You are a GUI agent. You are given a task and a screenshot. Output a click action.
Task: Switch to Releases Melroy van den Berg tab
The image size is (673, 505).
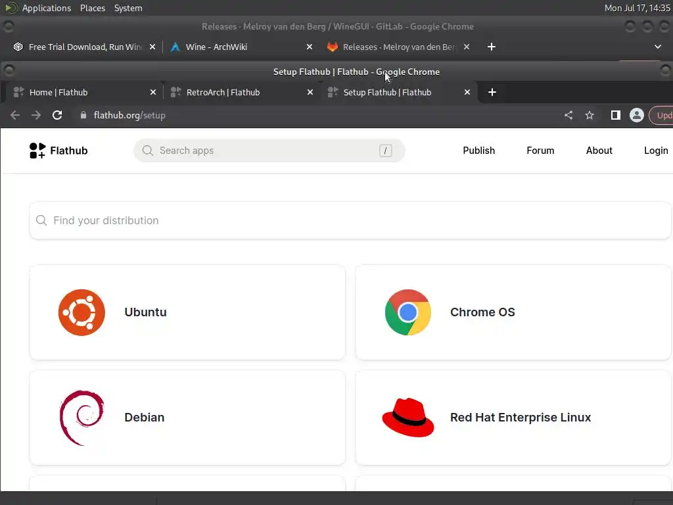(398, 47)
